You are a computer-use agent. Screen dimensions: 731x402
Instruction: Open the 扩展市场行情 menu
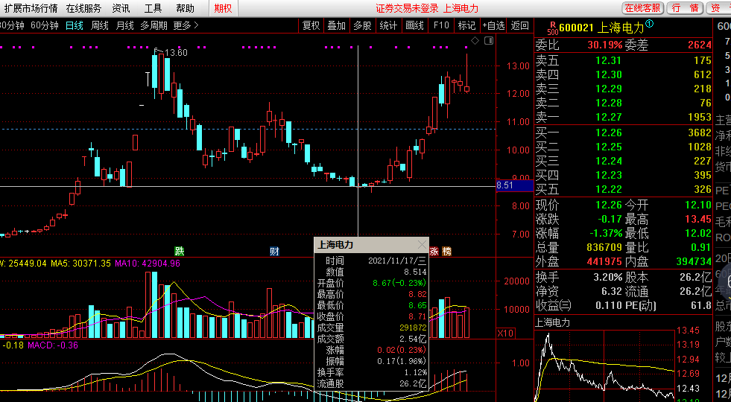tap(31, 8)
